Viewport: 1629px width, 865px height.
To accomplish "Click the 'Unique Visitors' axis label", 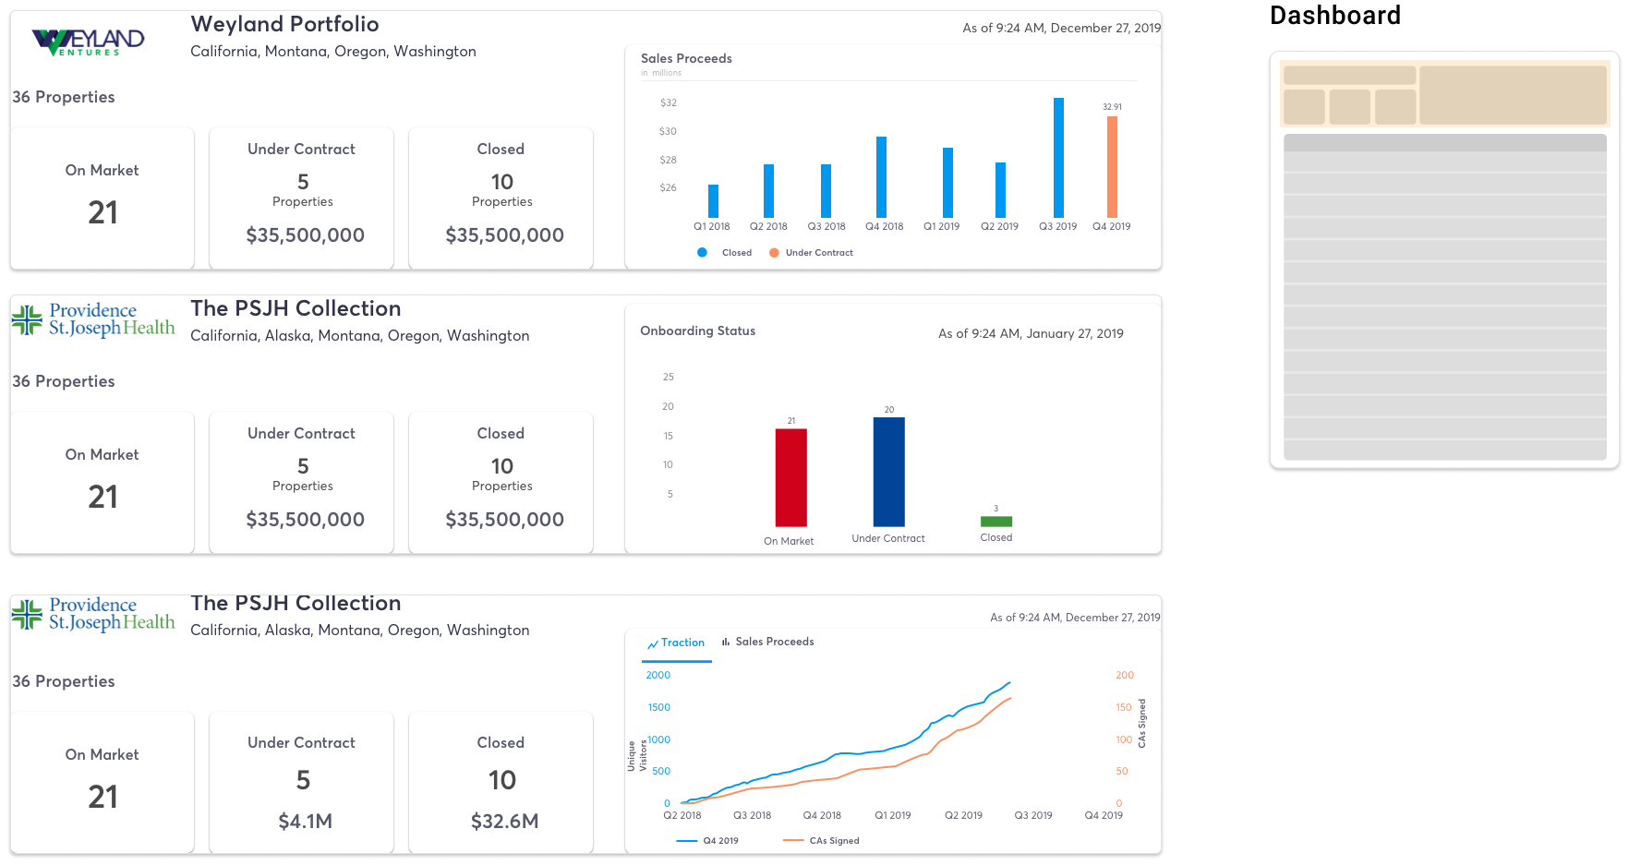I will coord(637,755).
